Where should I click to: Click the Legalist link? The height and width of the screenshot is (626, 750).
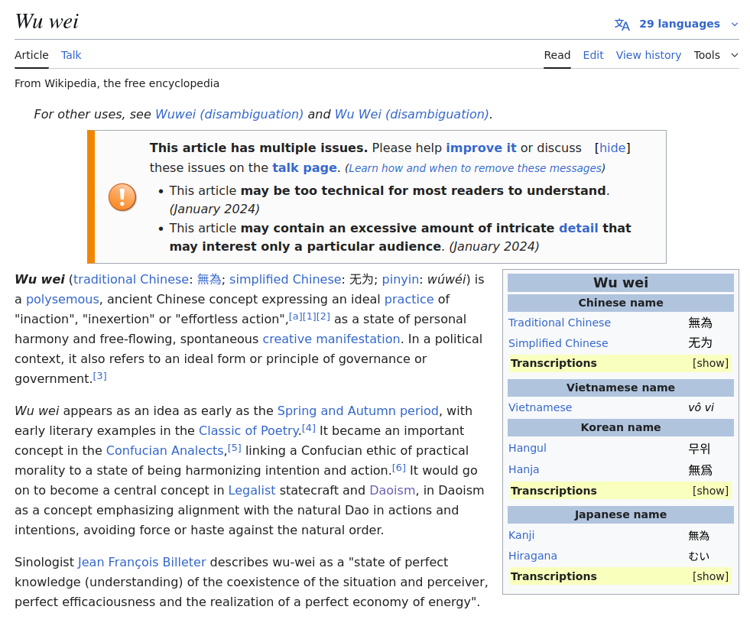[x=252, y=490]
